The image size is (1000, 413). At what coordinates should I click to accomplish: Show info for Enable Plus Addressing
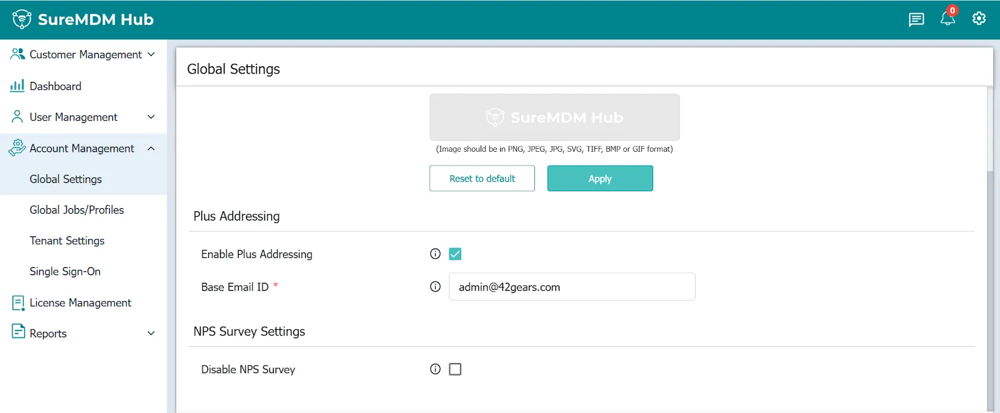click(436, 254)
